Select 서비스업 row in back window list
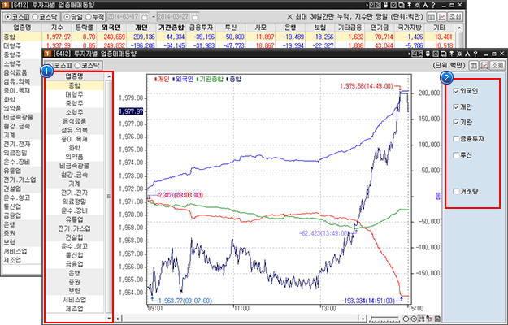This screenshot has height=325, width=508. tap(21, 251)
